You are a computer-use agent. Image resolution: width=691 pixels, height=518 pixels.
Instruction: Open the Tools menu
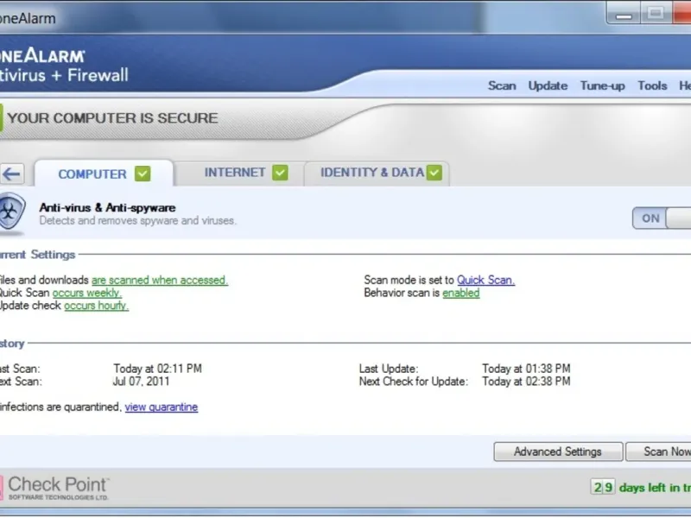coord(652,85)
